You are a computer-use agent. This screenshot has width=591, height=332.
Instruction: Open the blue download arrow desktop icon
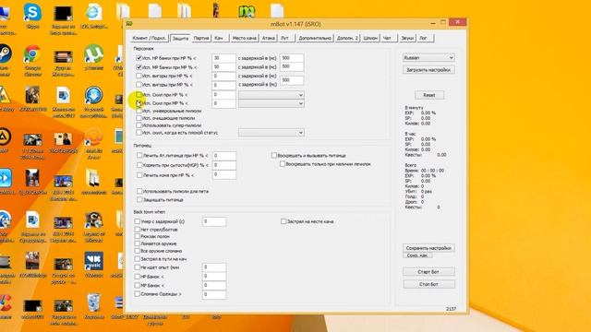pos(94,96)
